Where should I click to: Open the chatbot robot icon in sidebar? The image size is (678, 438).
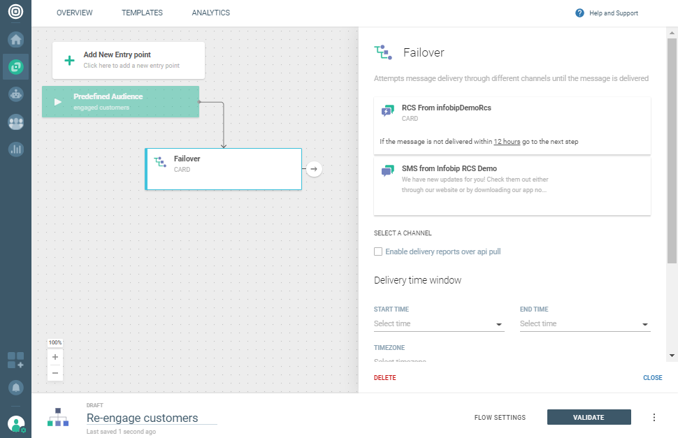[15, 94]
